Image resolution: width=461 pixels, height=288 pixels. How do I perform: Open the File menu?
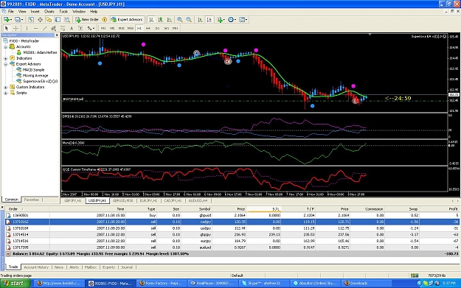coord(11,12)
